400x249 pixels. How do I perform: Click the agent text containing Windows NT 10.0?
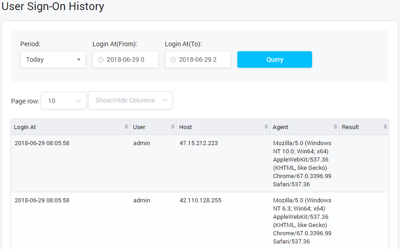point(302,163)
